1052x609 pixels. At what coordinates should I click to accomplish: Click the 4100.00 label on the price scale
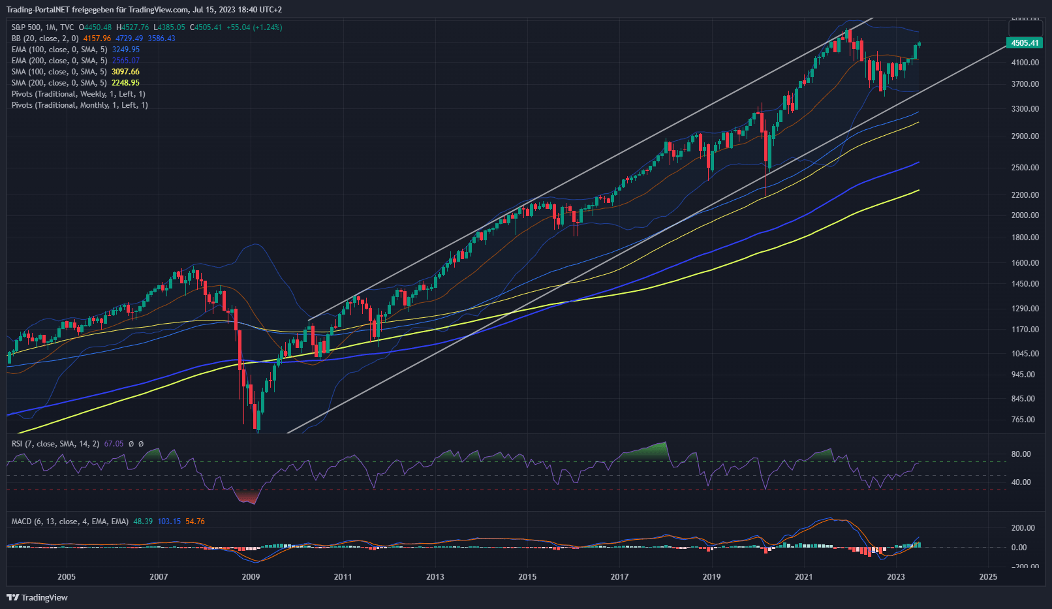click(1025, 63)
